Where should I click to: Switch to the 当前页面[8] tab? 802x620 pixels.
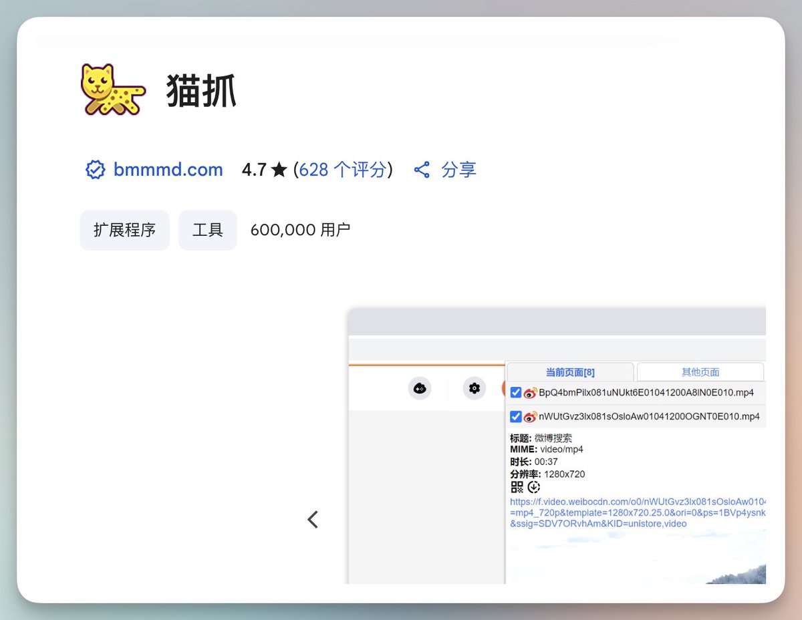[x=570, y=372]
